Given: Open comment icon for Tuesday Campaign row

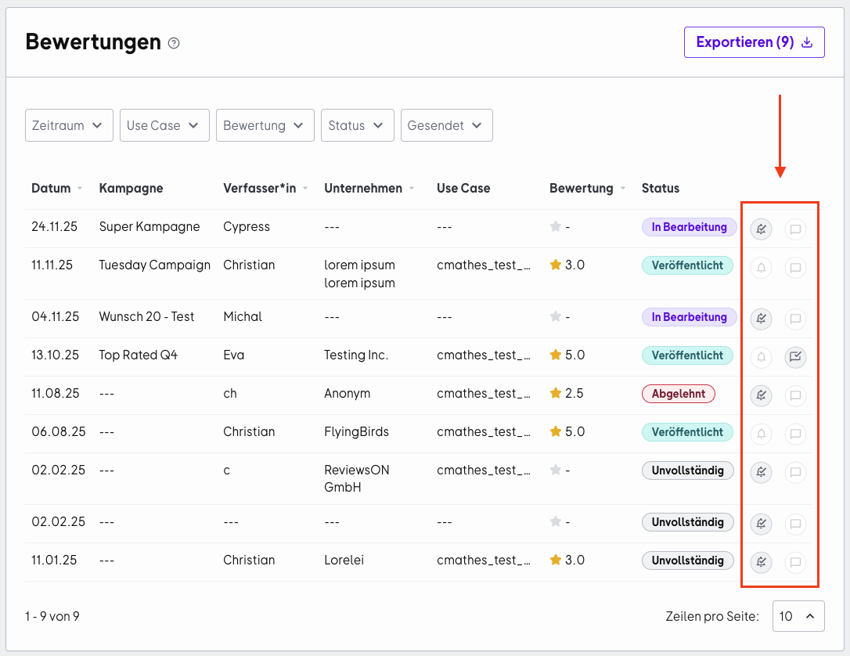Looking at the screenshot, I should coord(795,267).
